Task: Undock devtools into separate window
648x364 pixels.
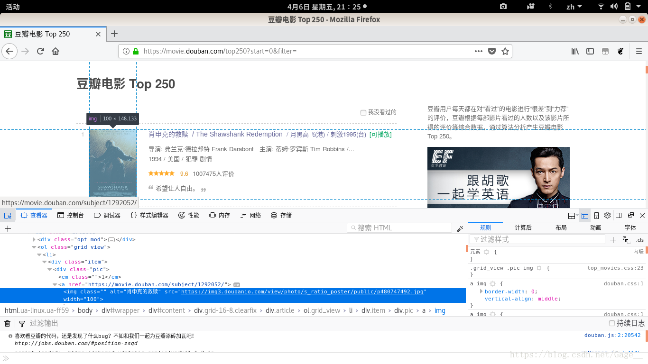Action: (x=630, y=216)
